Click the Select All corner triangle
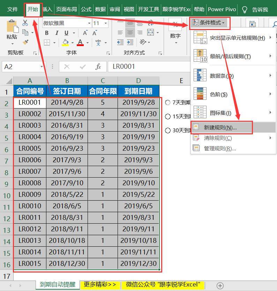This screenshot has height=291, width=277. tap(9, 81)
